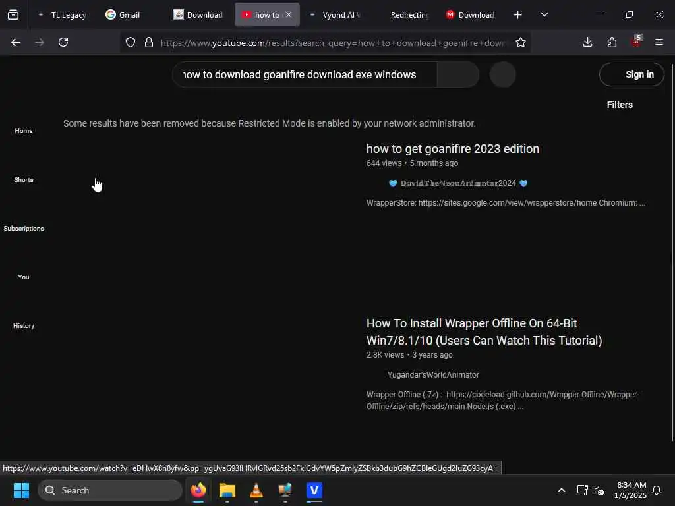Open the Filters option
This screenshot has height=506, width=675.
point(620,105)
